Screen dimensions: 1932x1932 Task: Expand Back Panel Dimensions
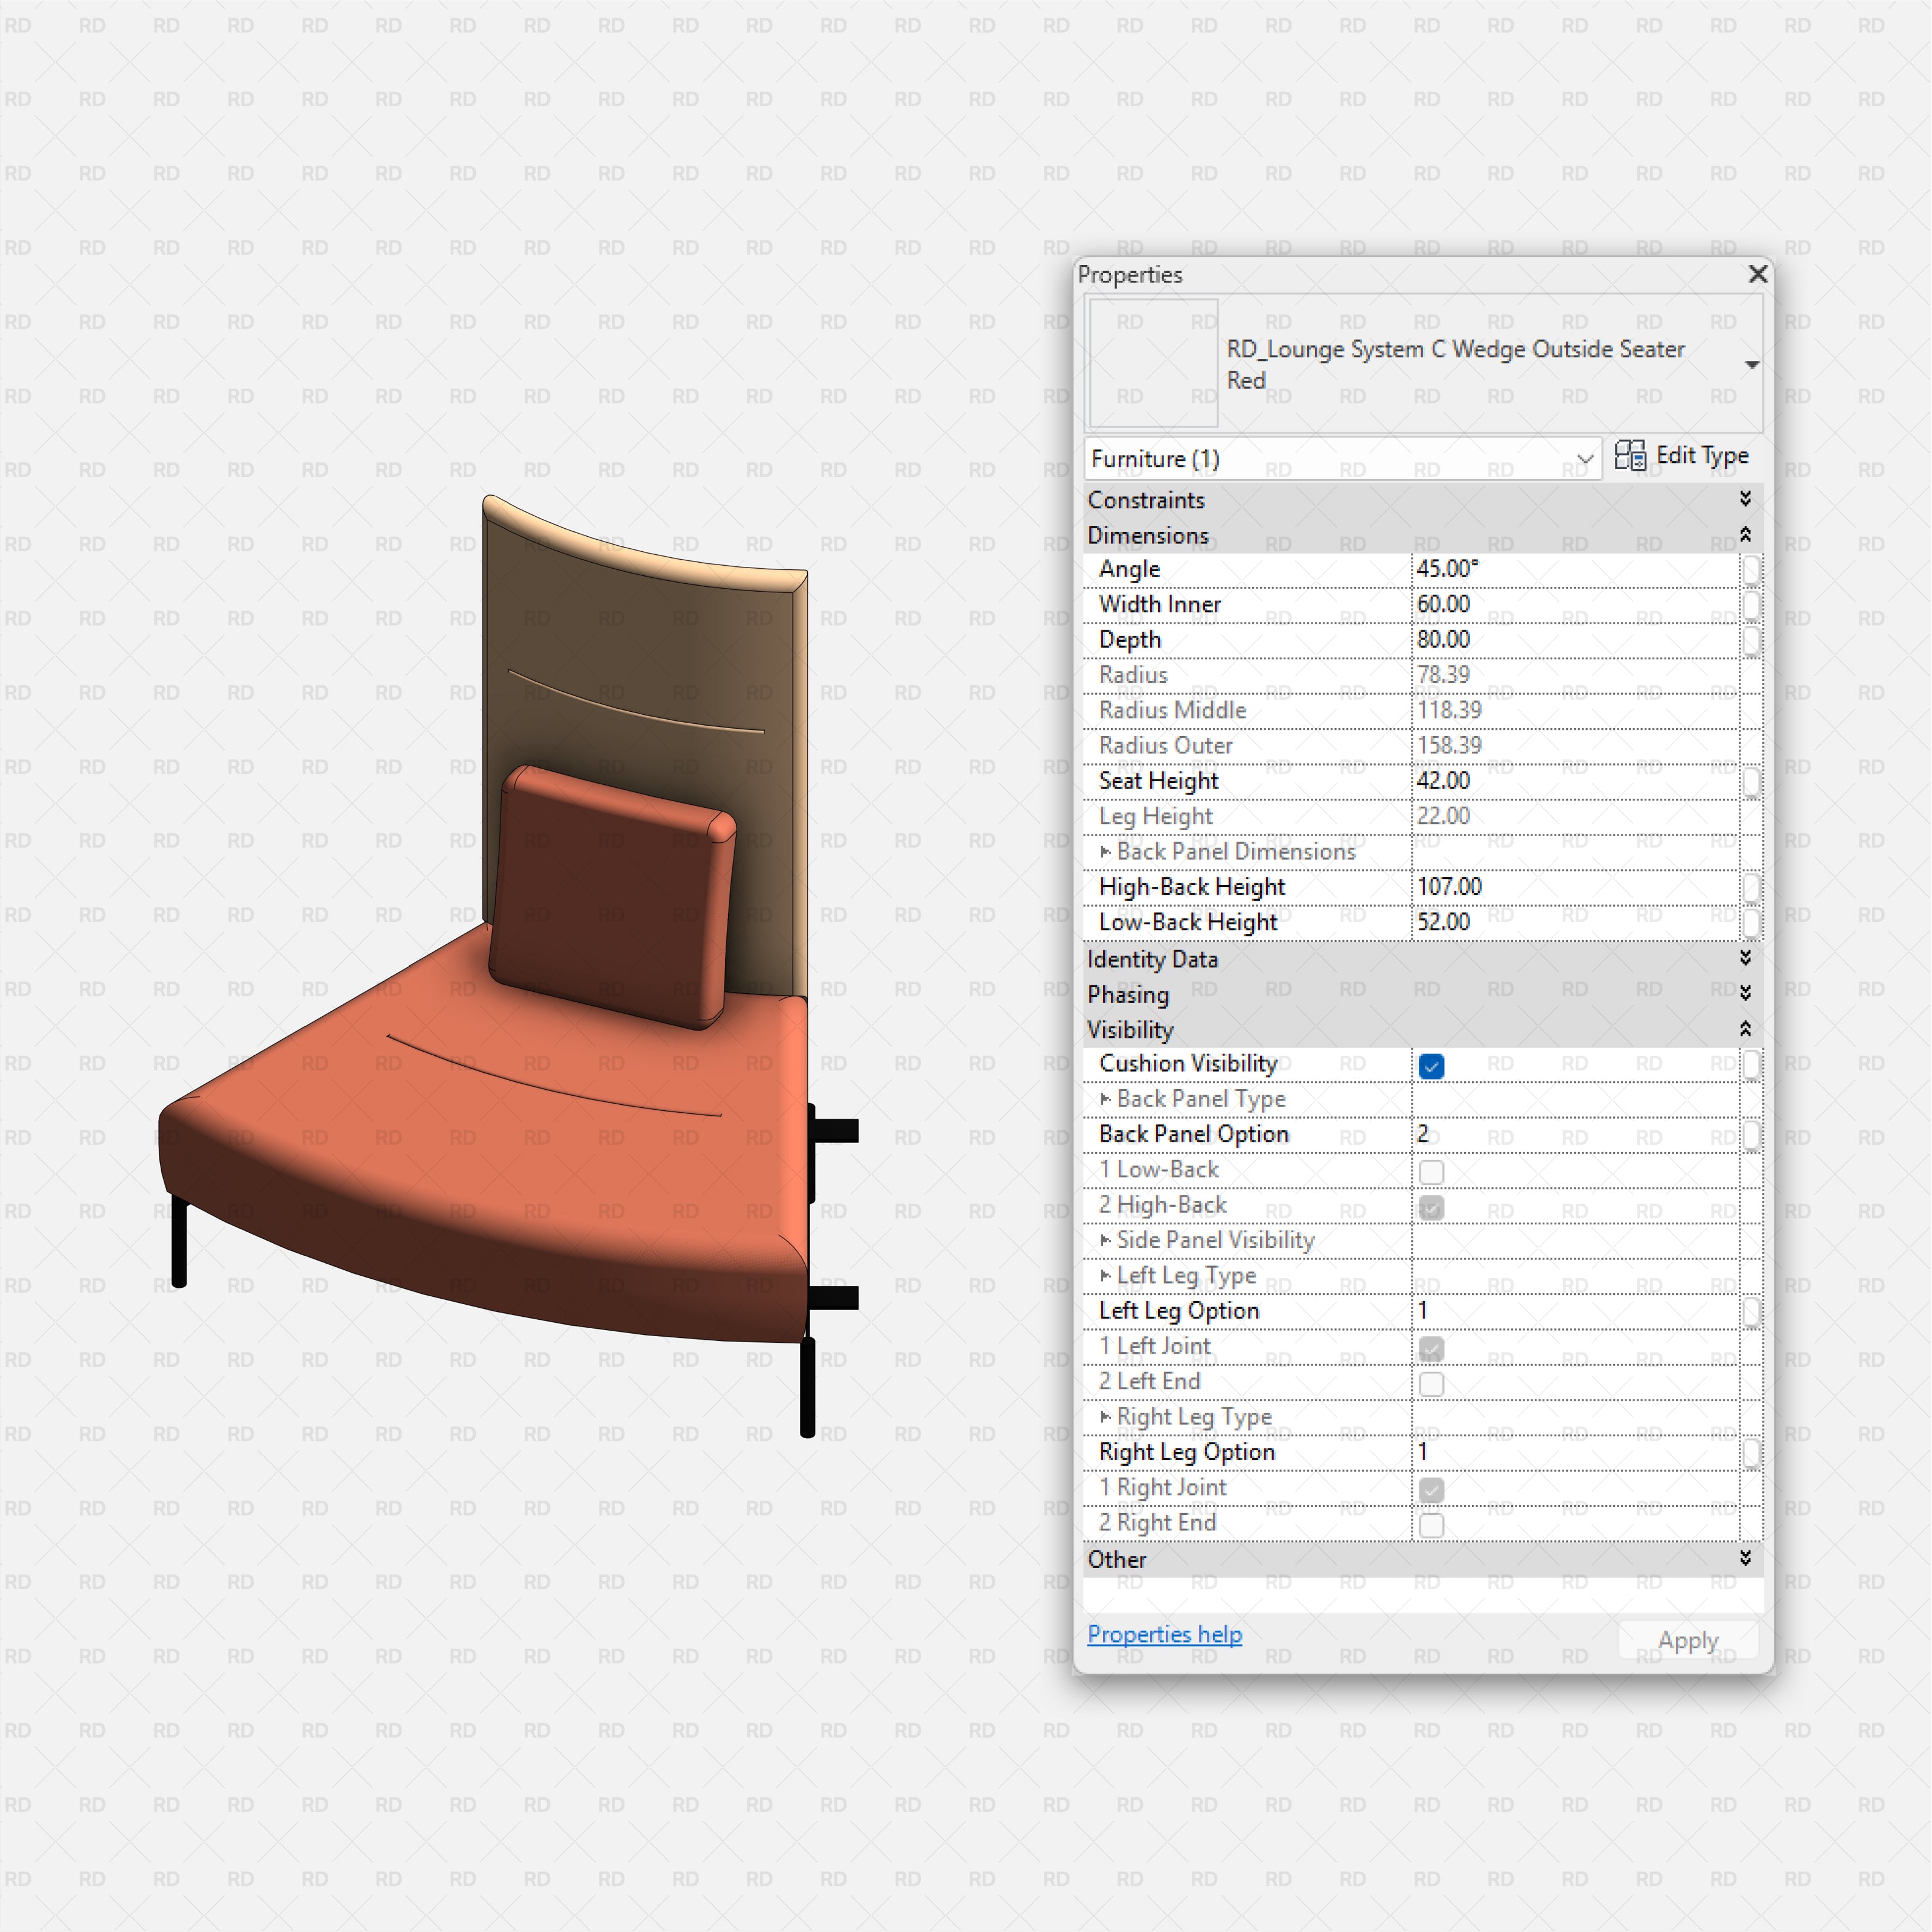(x=1106, y=851)
